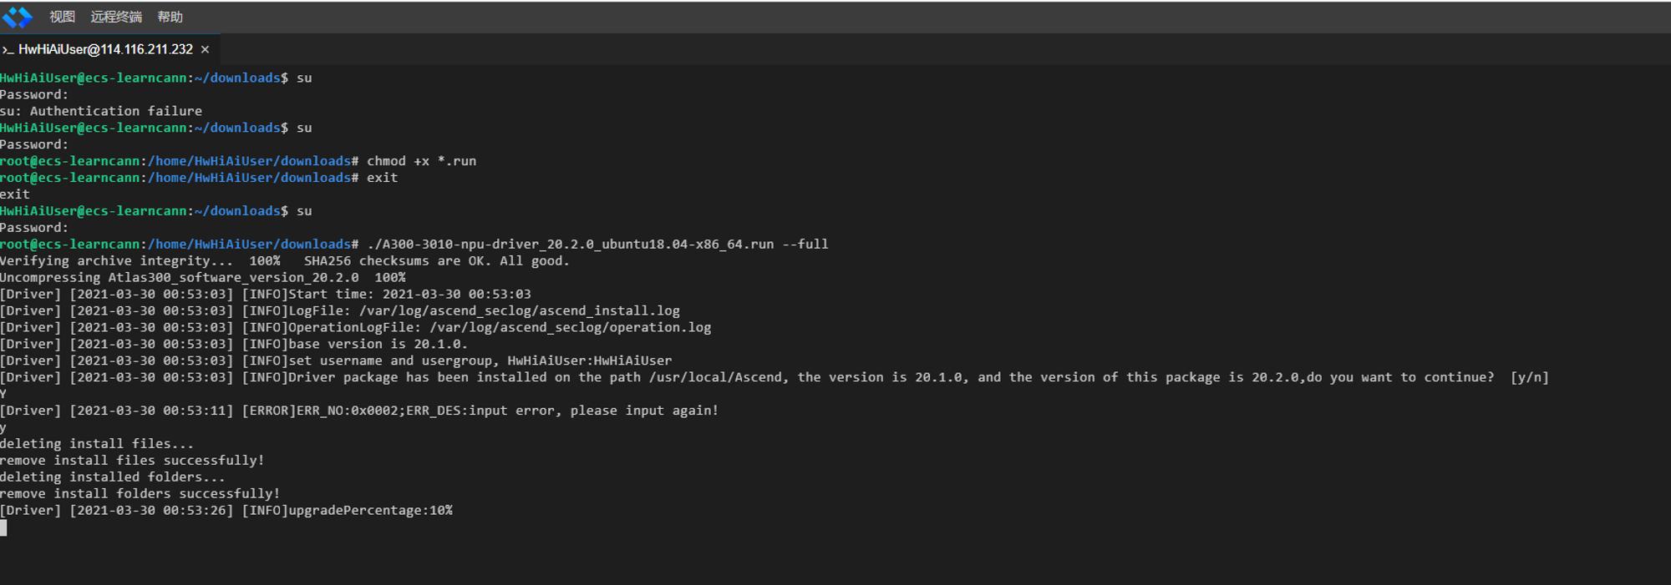The height and width of the screenshot is (585, 1671).
Task: Click the blue application logo icon
Action: coord(18,17)
